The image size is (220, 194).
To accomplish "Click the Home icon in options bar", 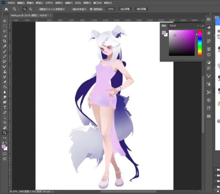I will click(6, 9).
